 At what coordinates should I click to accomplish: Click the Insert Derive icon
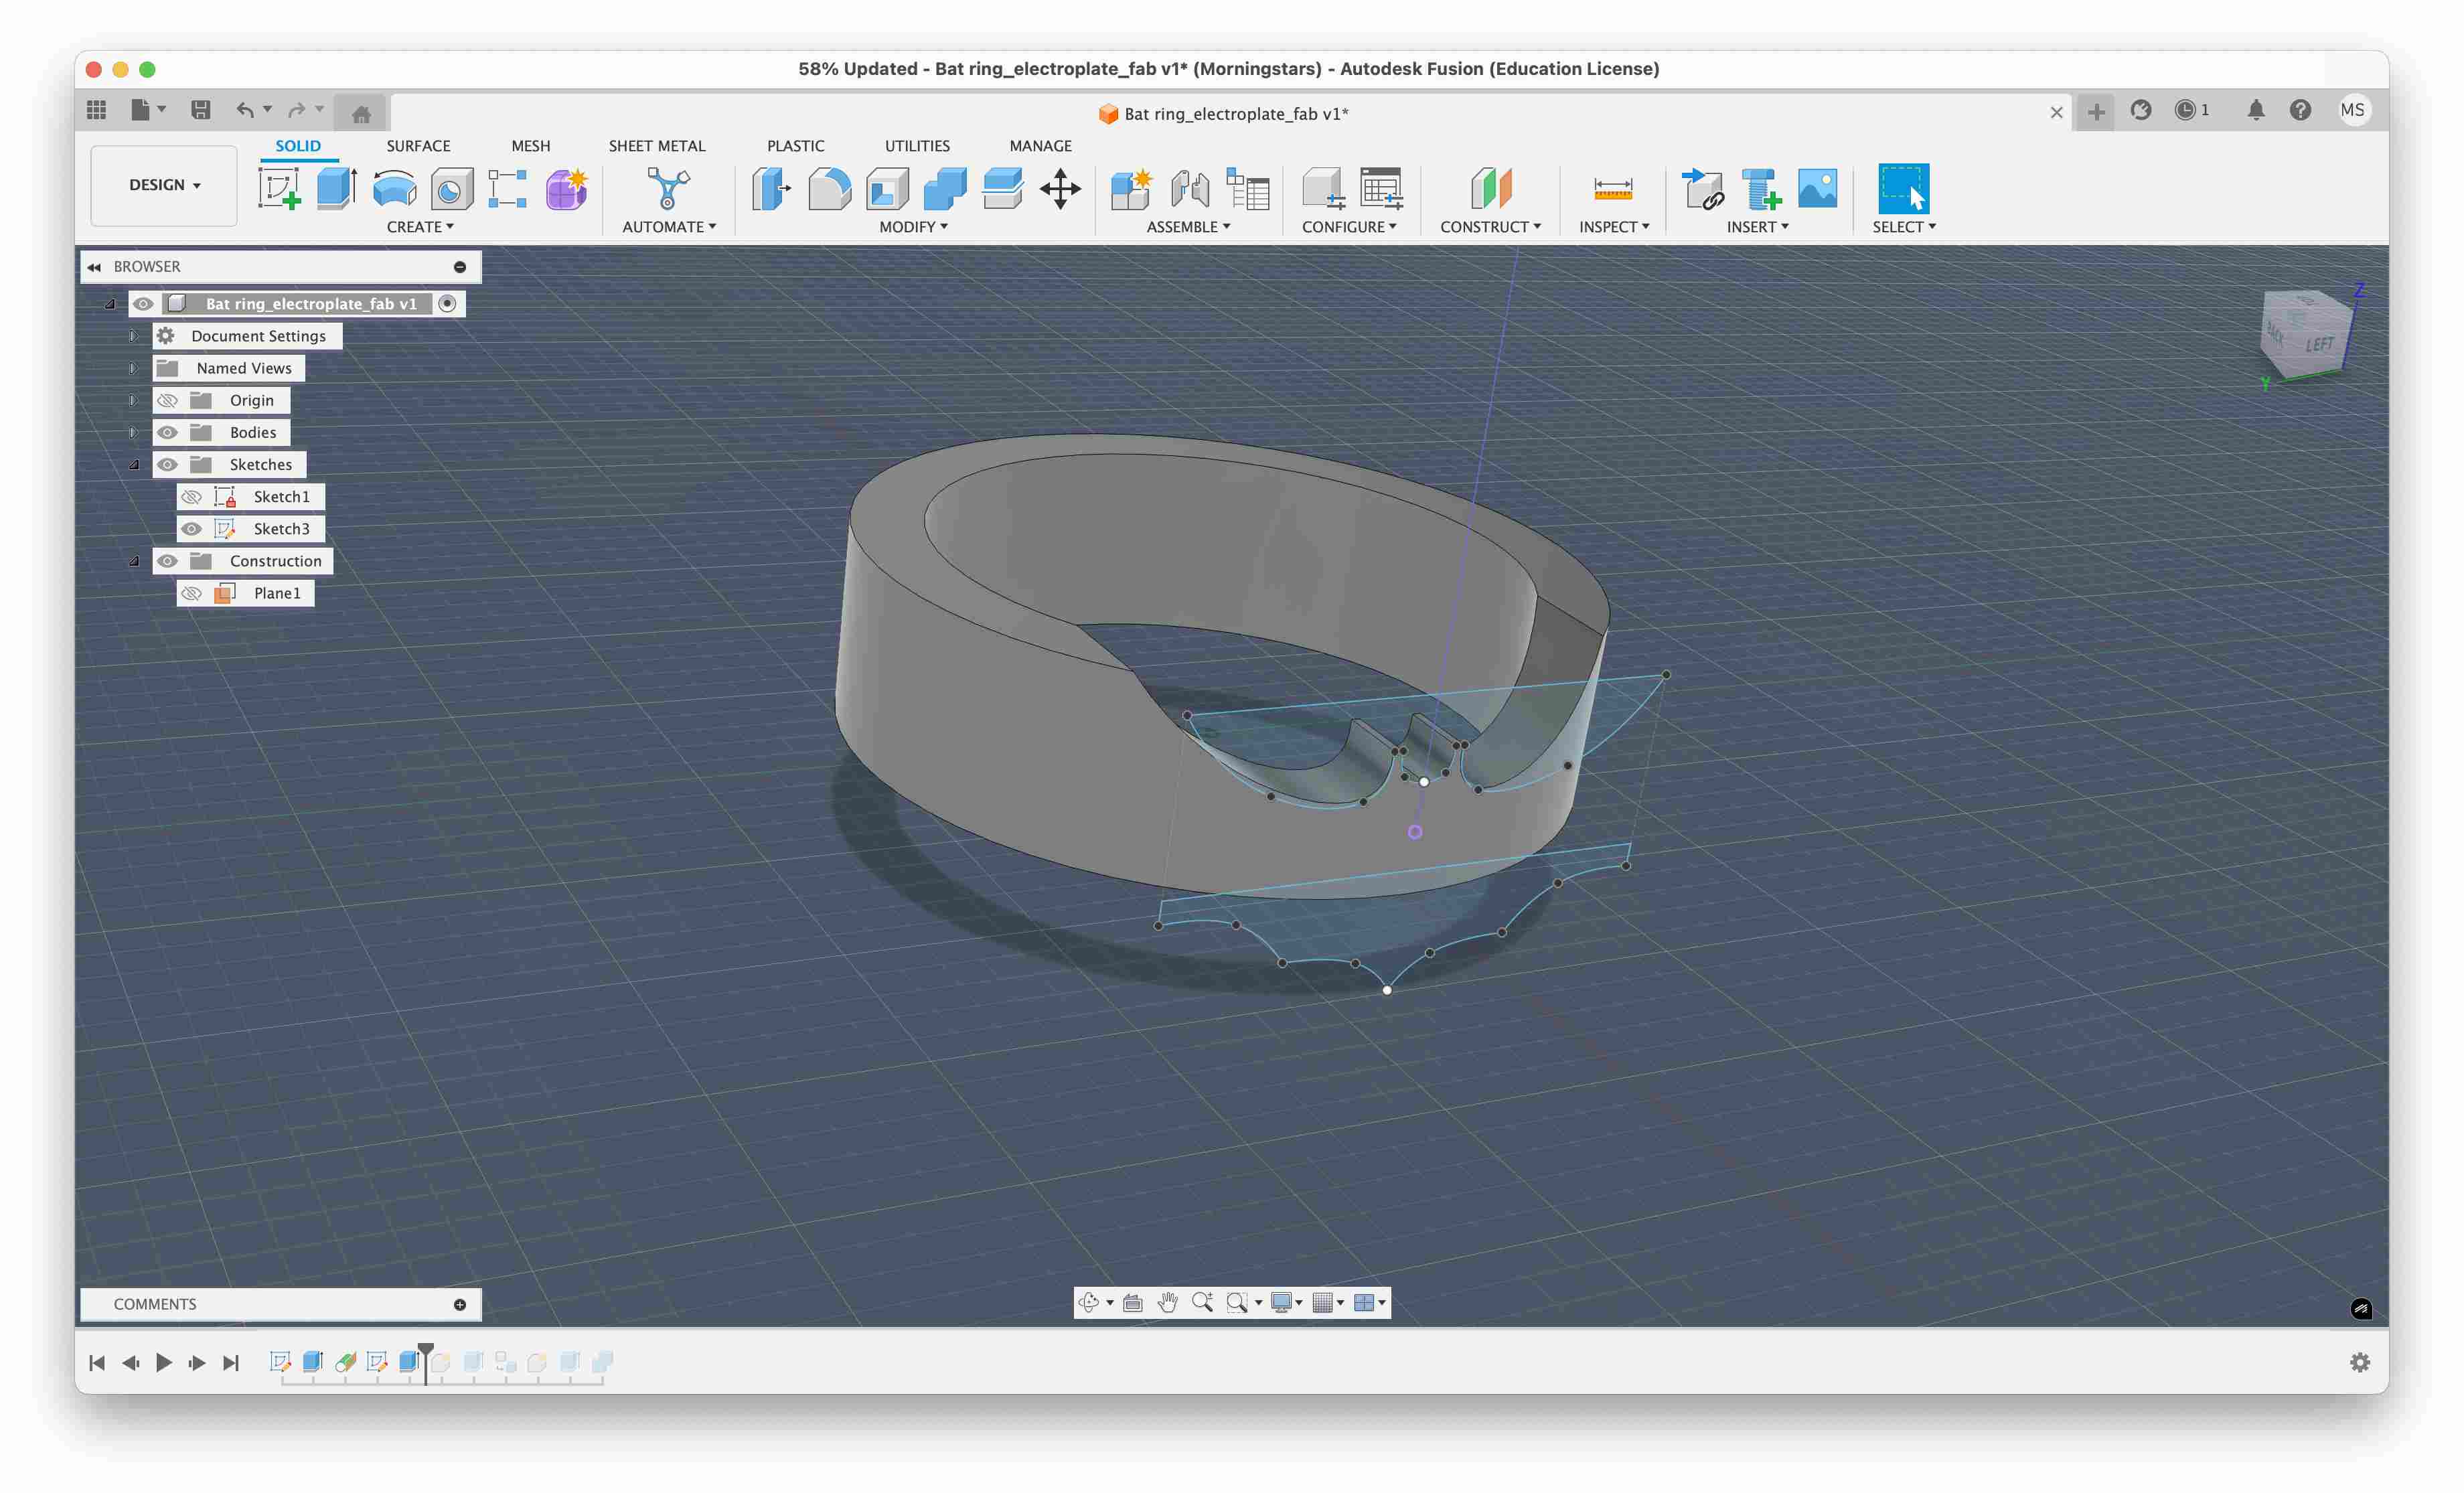(1703, 188)
